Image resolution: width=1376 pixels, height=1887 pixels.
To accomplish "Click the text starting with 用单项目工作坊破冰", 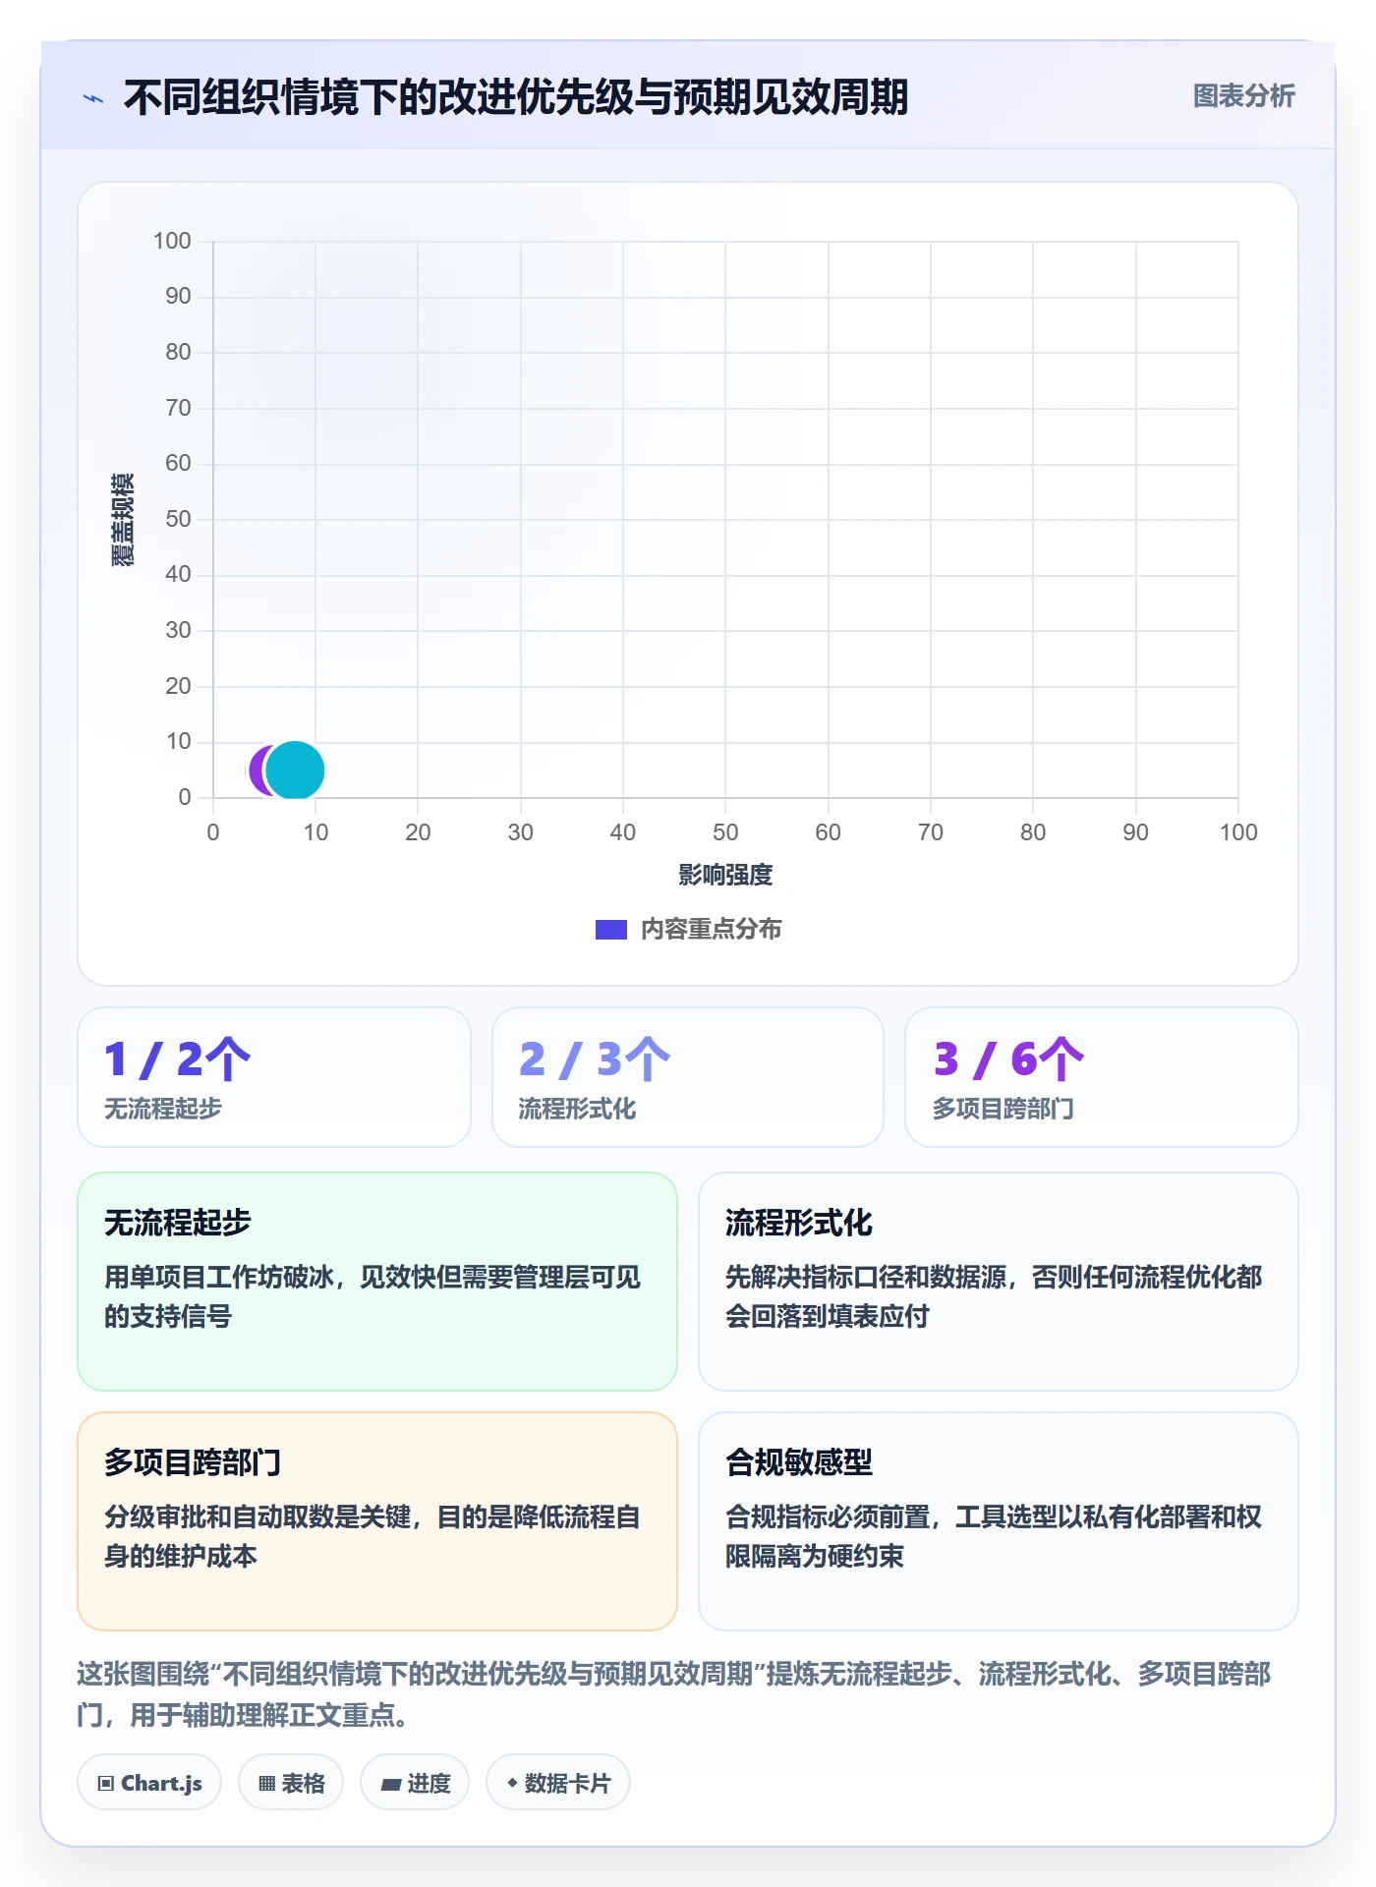I will [x=373, y=1296].
